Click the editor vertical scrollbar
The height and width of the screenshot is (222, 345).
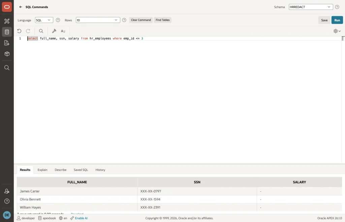coord(343,100)
